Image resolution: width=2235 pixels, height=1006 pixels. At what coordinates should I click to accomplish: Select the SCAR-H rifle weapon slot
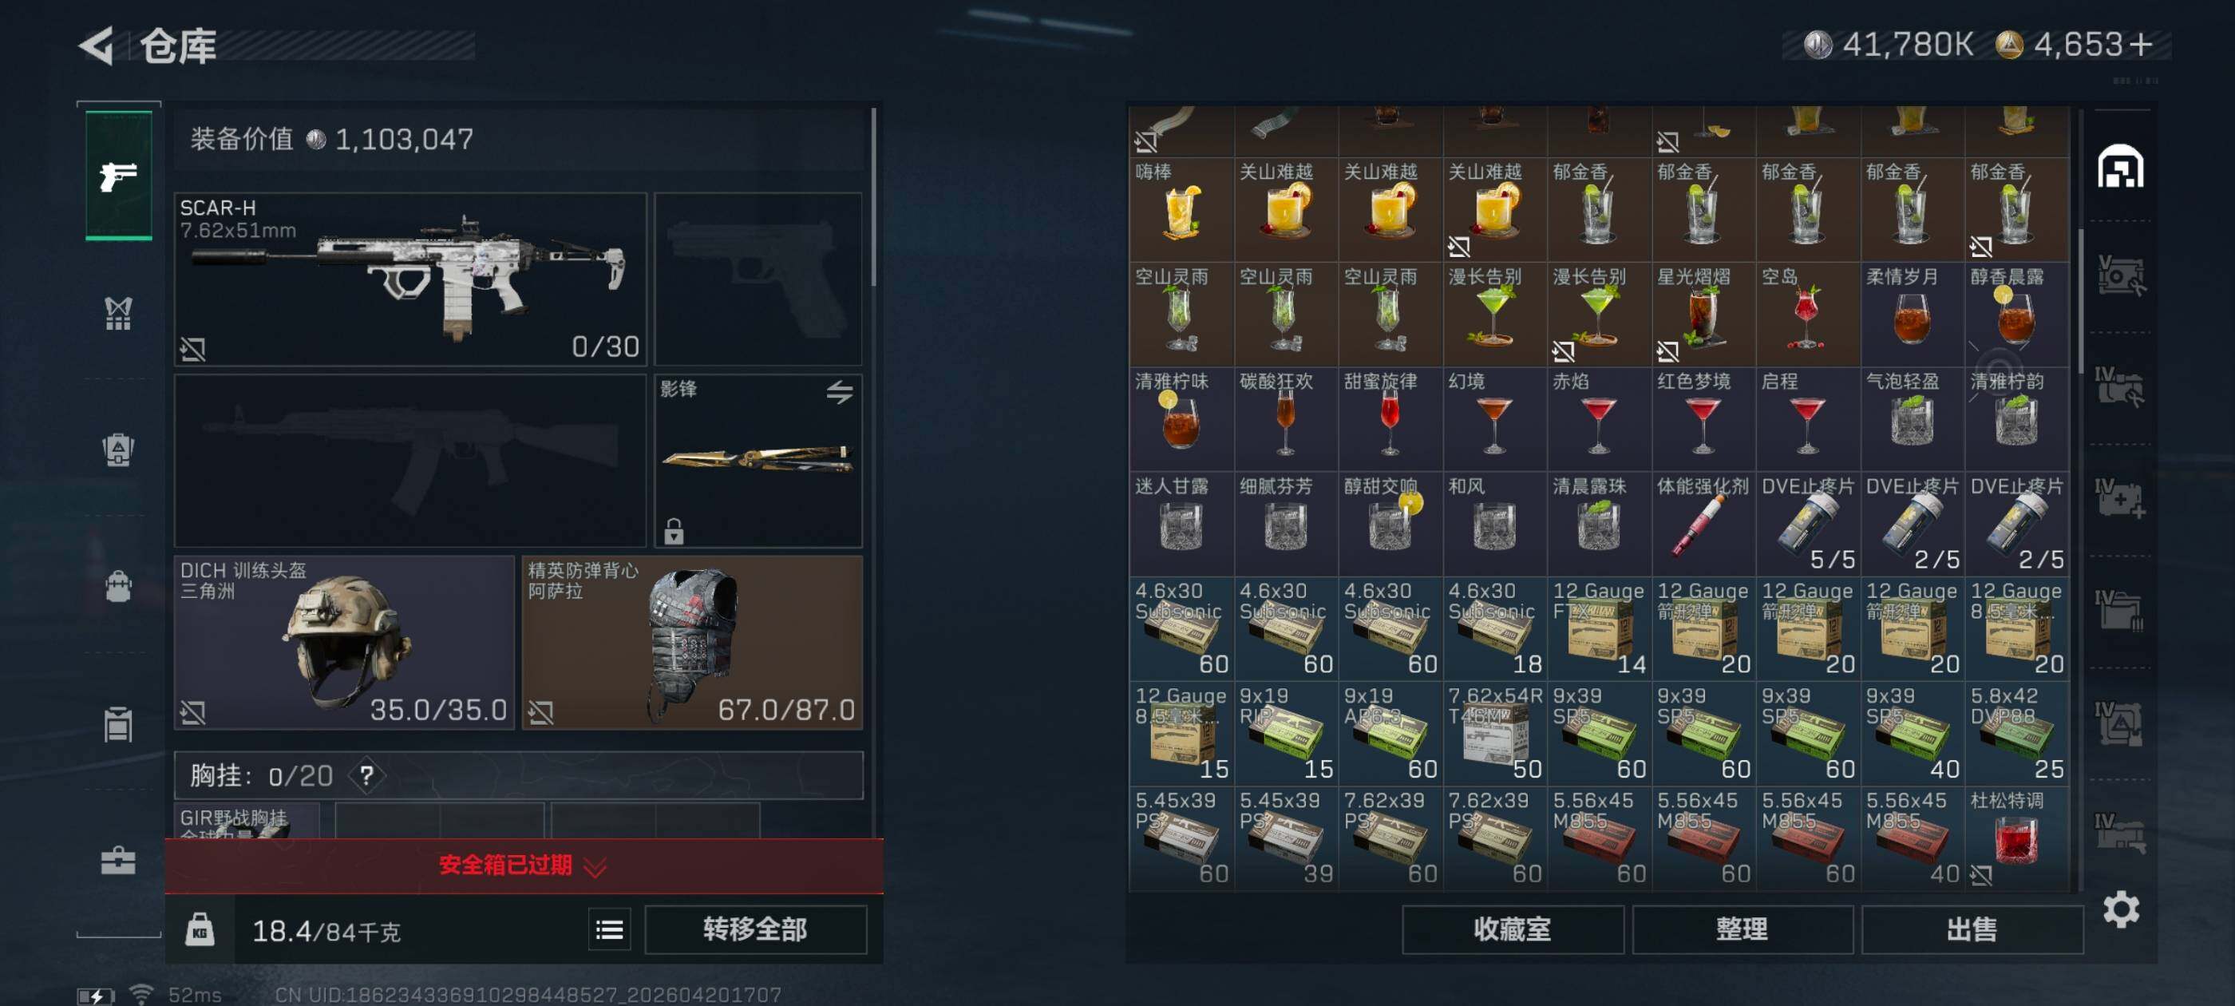click(x=410, y=279)
